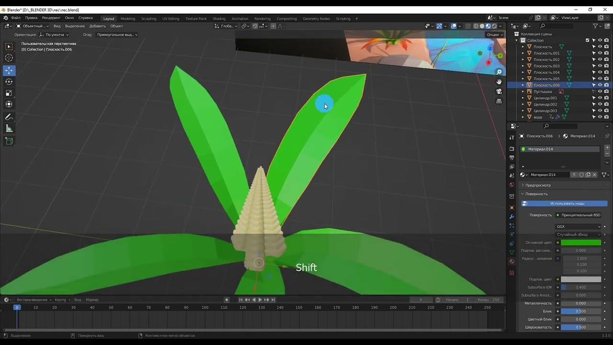Open the Object properties tab
Image resolution: width=613 pixels, height=345 pixels.
(511, 207)
